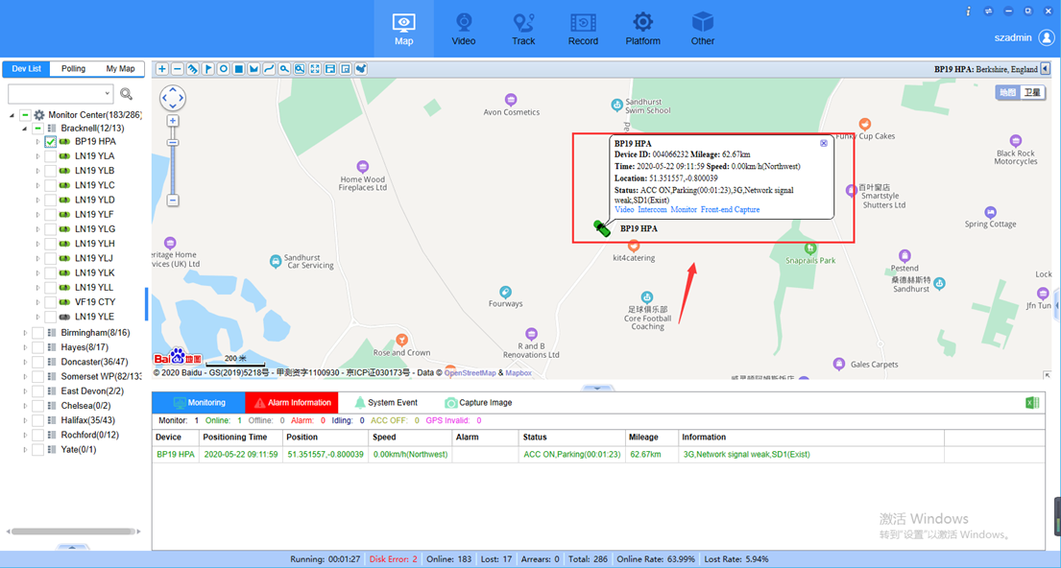Click the fullscreen expand map icon
The height and width of the screenshot is (568, 1061).
point(315,69)
